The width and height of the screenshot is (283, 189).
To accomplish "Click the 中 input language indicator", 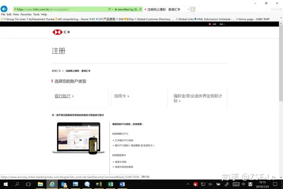I will tap(243, 184).
